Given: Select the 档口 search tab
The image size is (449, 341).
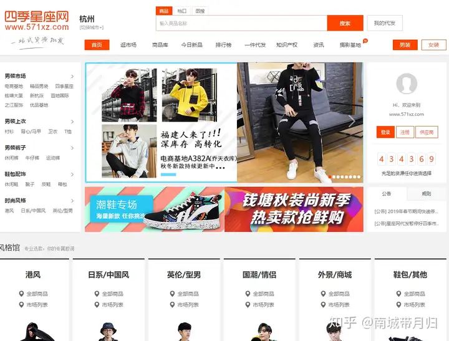Looking at the screenshot, I should tap(182, 11).
